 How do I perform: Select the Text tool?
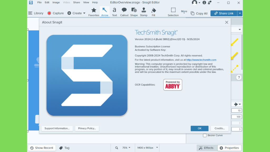(x=114, y=12)
